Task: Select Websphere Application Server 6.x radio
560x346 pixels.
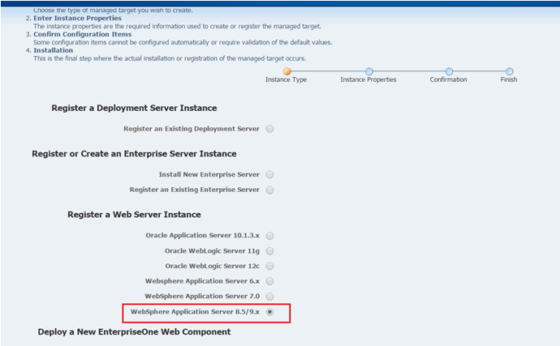Action: [270, 281]
